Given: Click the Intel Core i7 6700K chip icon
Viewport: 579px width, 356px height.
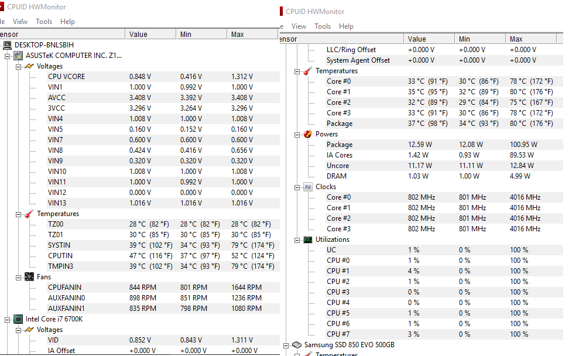Looking at the screenshot, I should pos(18,319).
